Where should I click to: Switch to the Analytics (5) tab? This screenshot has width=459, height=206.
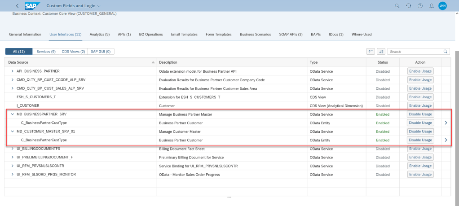pyautogui.click(x=99, y=34)
